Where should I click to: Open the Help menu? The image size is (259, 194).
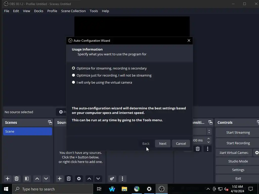pos(105,11)
